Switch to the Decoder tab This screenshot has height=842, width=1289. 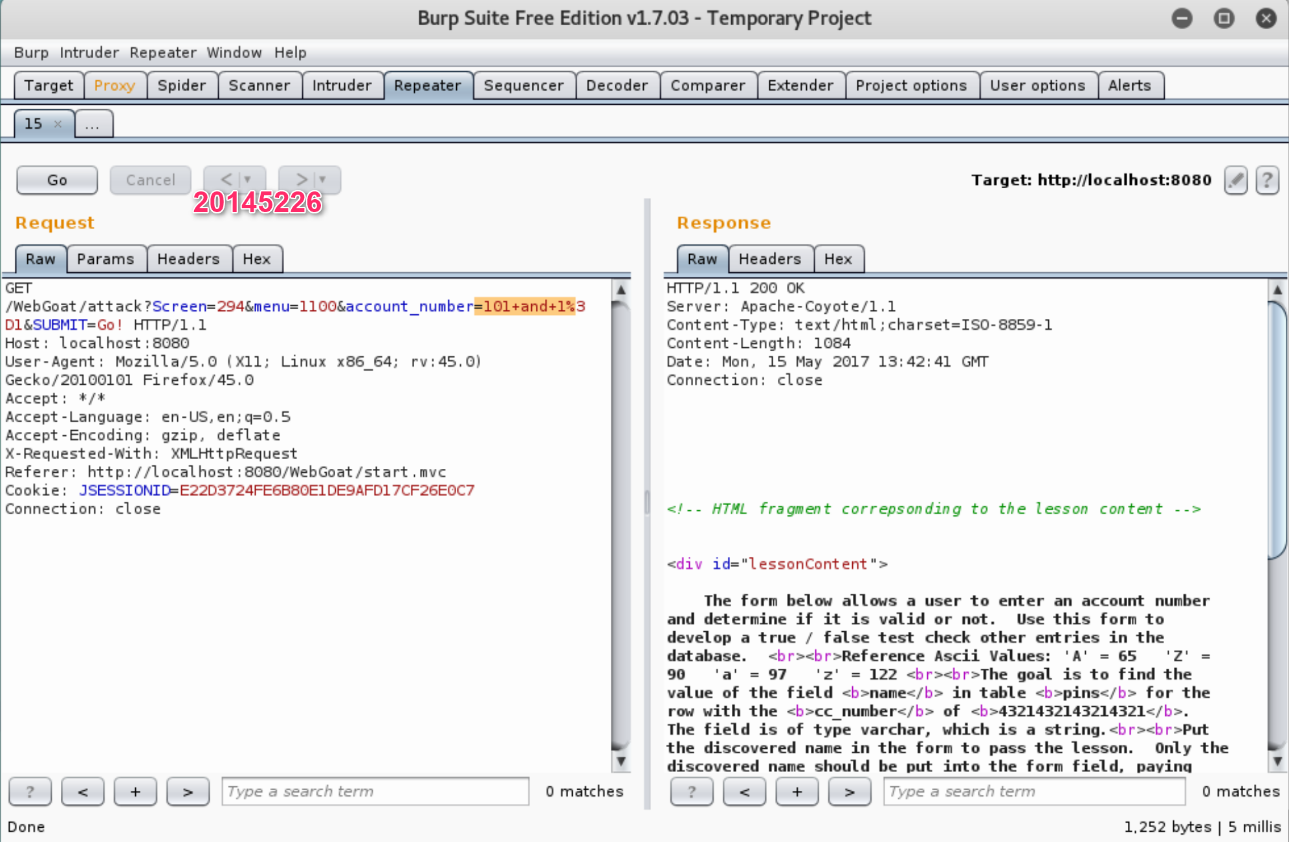(617, 85)
